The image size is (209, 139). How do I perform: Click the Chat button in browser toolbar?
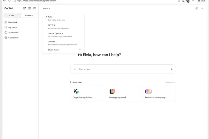[201, 1]
